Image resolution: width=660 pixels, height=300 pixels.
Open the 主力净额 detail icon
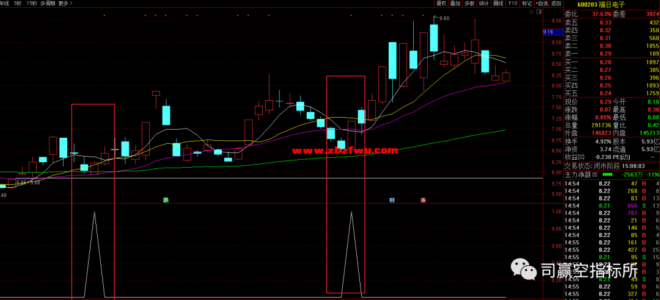point(595,174)
